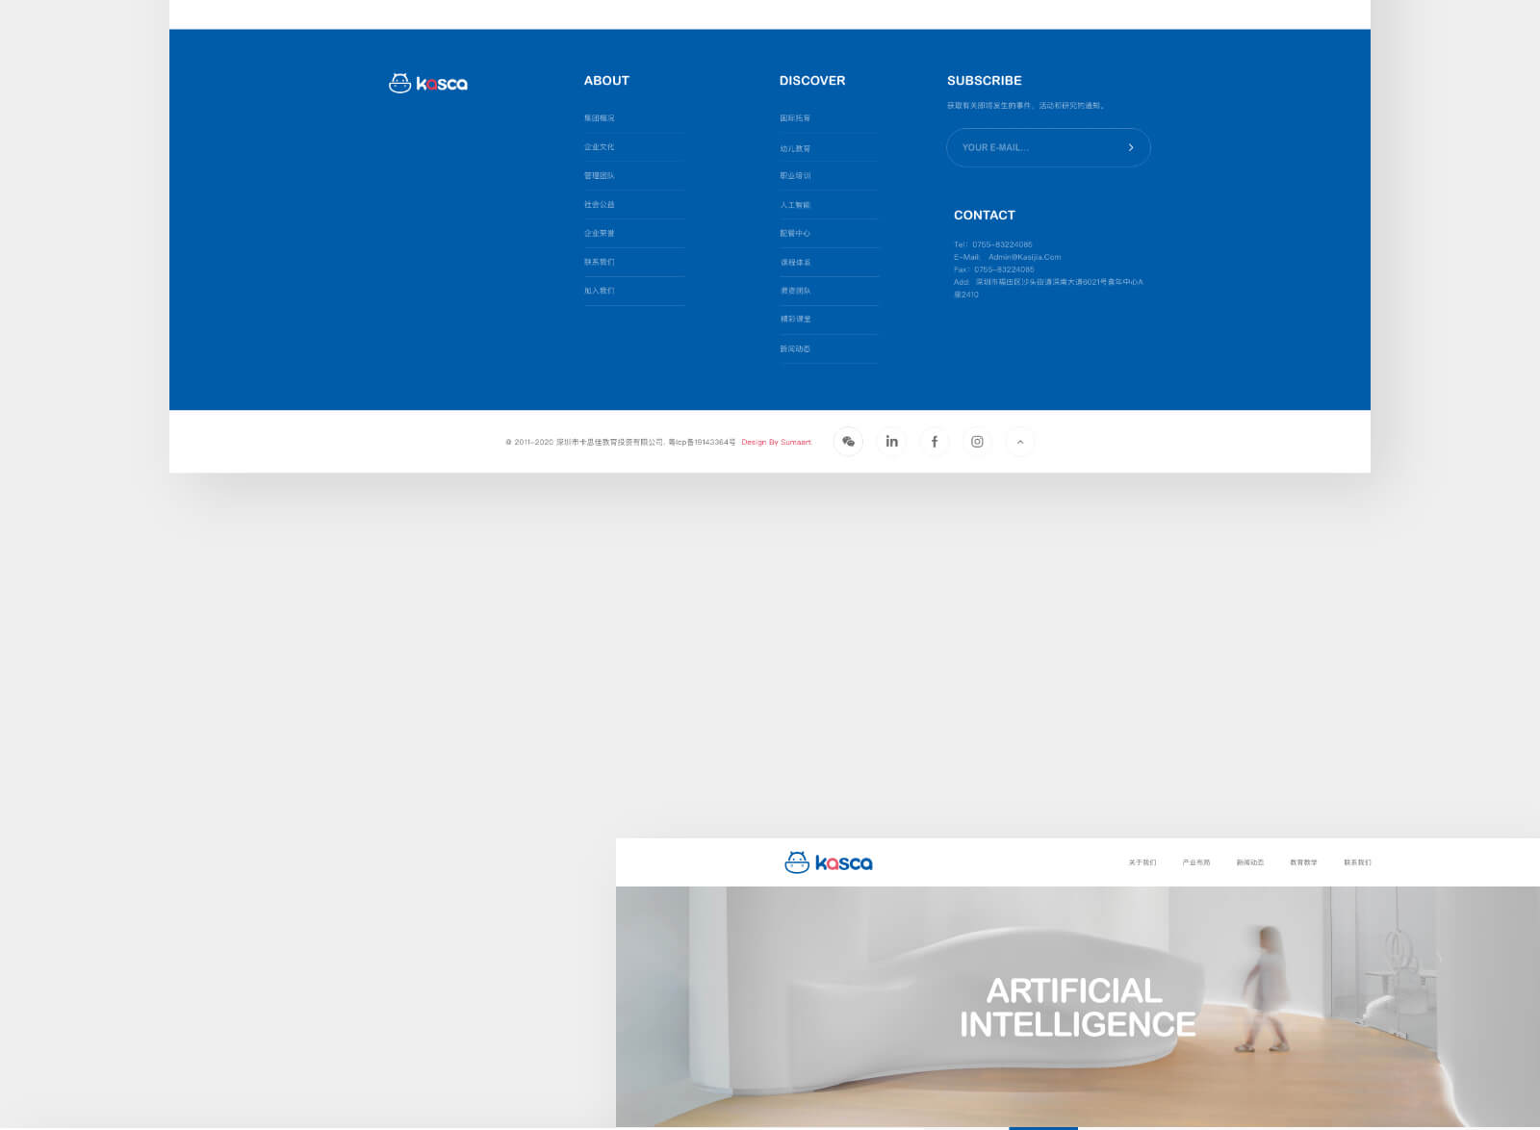This screenshot has width=1540, height=1130.
Task: Open 教育教学 in the header menu
Action: (1303, 862)
